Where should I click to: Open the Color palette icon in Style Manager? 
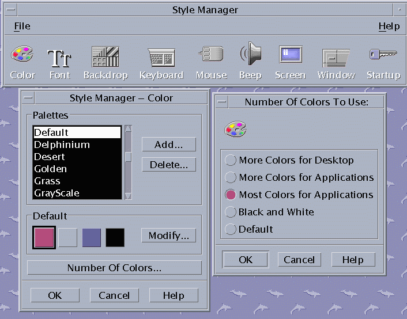pyautogui.click(x=22, y=54)
